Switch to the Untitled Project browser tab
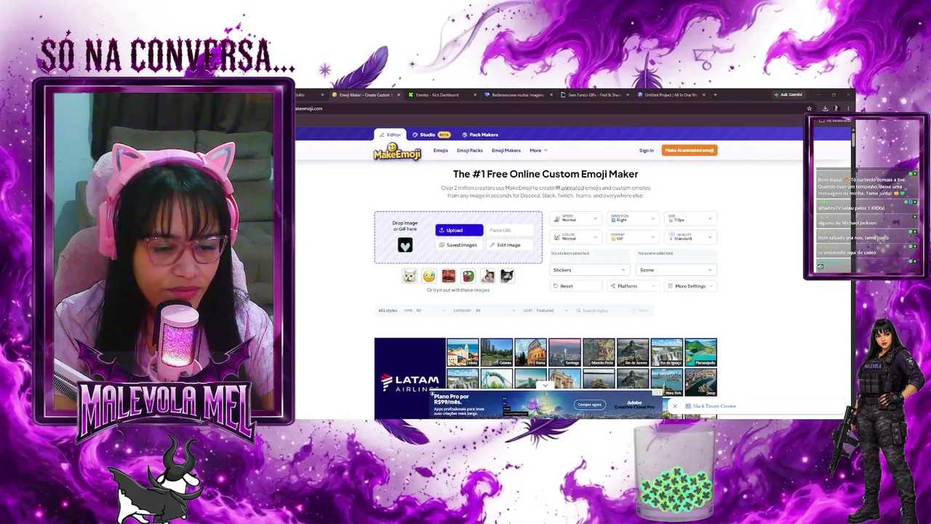Screen dimensions: 931x524 [671, 95]
